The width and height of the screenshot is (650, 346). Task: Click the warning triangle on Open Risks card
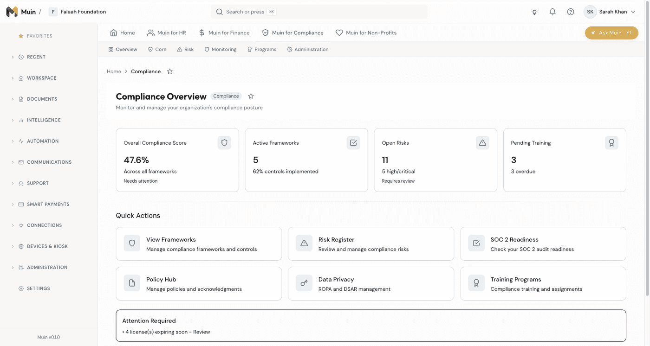(x=482, y=143)
